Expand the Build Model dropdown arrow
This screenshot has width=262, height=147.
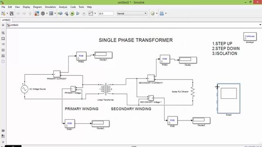(x=166, y=13)
